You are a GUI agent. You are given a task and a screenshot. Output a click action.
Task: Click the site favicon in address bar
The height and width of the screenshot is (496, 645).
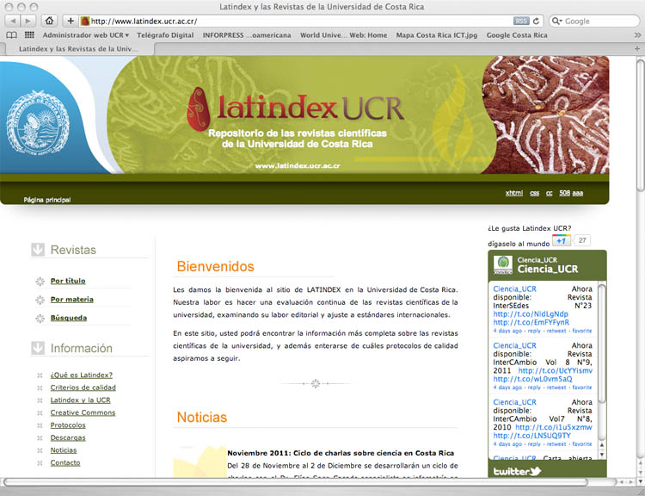tap(85, 21)
